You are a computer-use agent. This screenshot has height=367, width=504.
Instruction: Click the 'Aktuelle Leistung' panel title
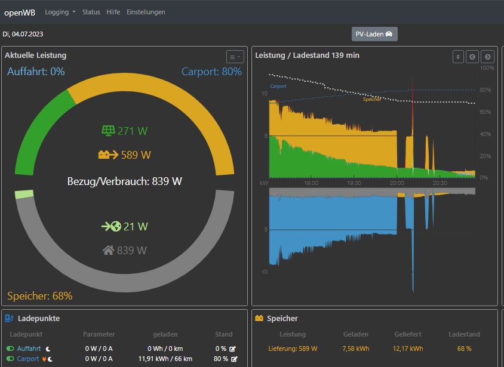click(x=36, y=55)
